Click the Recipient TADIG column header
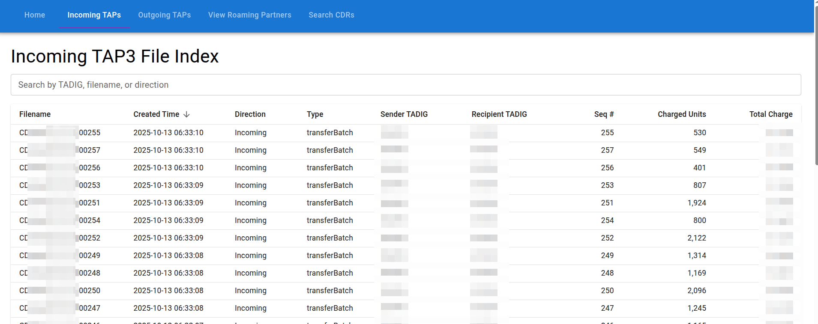The image size is (818, 324). click(499, 114)
